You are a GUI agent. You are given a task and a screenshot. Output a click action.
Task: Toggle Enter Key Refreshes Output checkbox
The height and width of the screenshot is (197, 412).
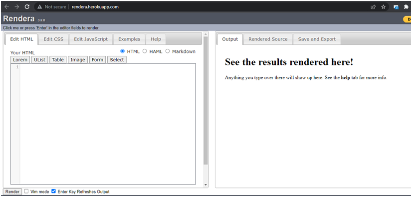point(53,191)
